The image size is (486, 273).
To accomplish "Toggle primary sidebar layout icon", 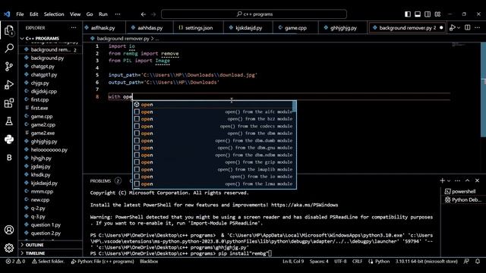I will tap(408, 14).
